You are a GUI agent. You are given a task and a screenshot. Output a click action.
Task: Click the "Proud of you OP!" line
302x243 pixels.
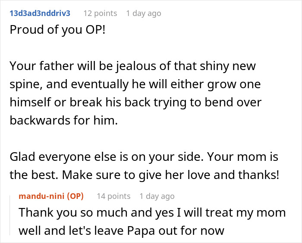point(57,32)
